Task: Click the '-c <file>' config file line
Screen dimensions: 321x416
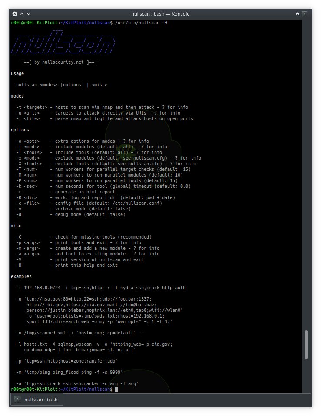Action: pos(89,203)
